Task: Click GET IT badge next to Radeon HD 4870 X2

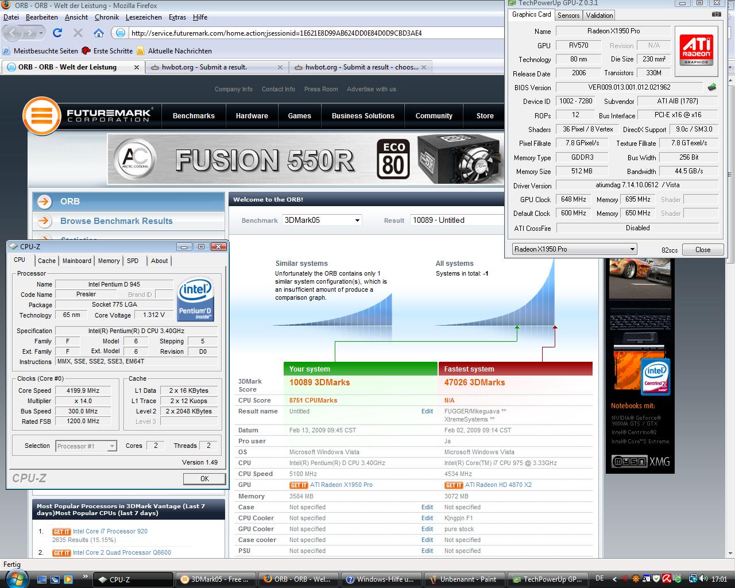Action: point(454,485)
